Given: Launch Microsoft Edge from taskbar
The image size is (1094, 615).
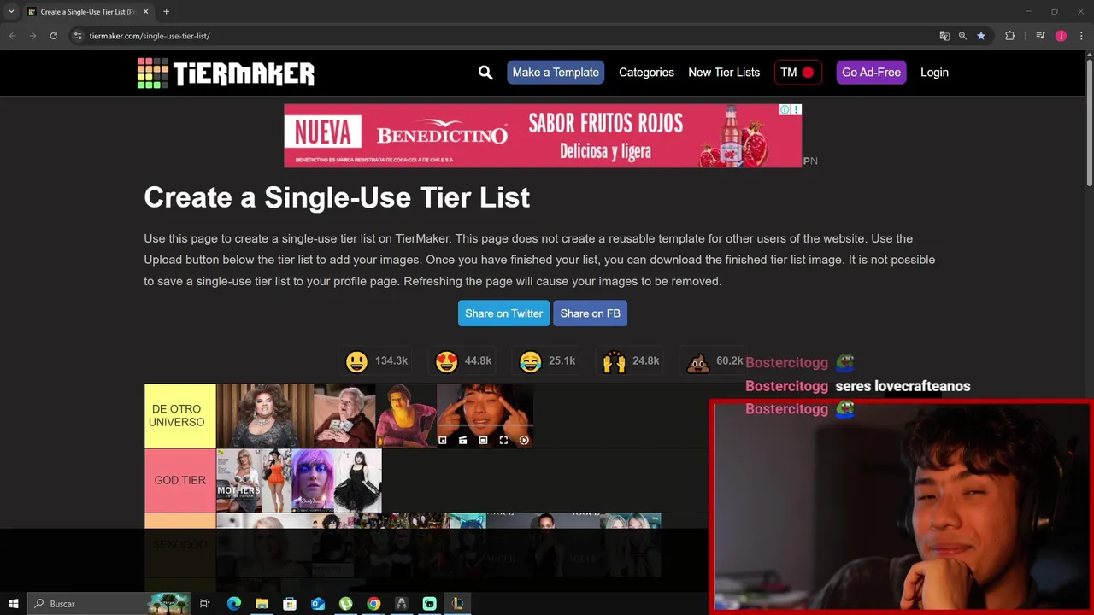Looking at the screenshot, I should 234,604.
